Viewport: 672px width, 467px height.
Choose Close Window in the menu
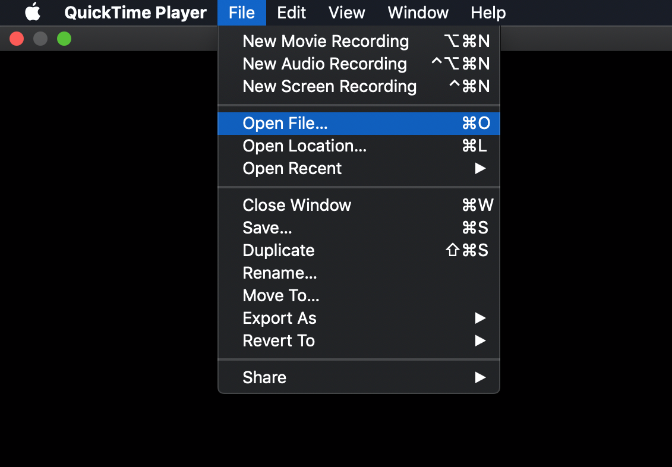[297, 206]
